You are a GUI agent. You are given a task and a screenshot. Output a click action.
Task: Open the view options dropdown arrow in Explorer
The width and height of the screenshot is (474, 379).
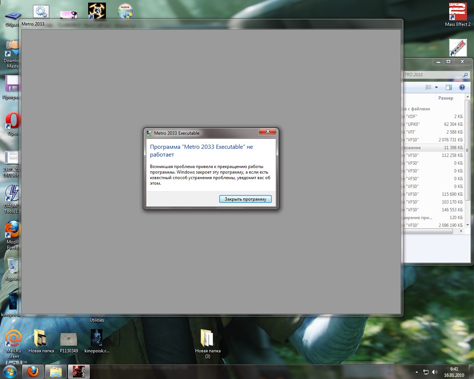tap(436, 87)
